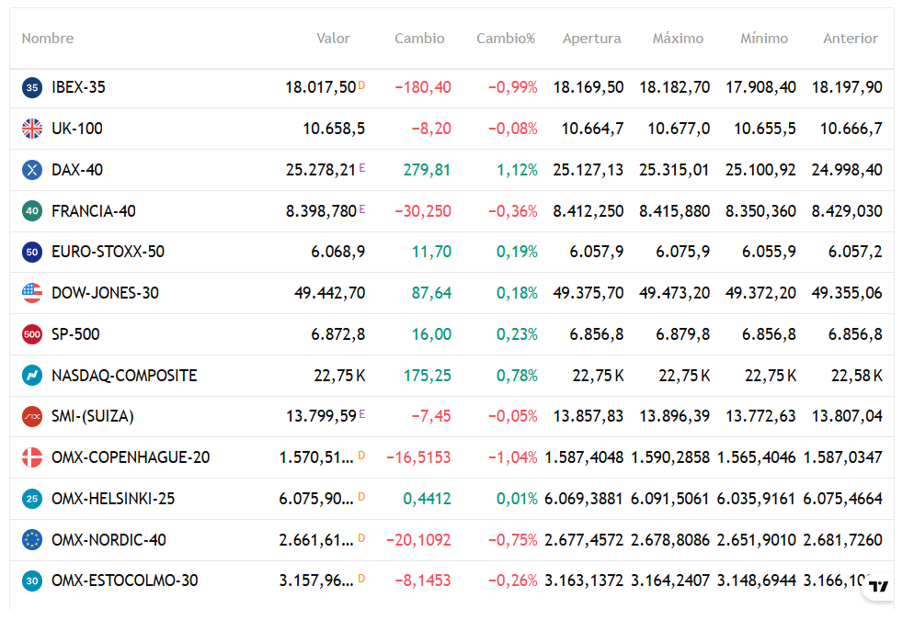
Task: Sort by the Valor column header
Action: pos(333,39)
